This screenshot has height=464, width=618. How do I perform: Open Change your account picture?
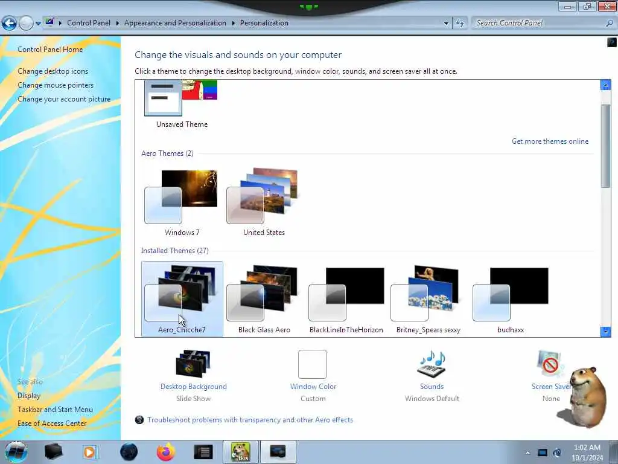(x=64, y=98)
